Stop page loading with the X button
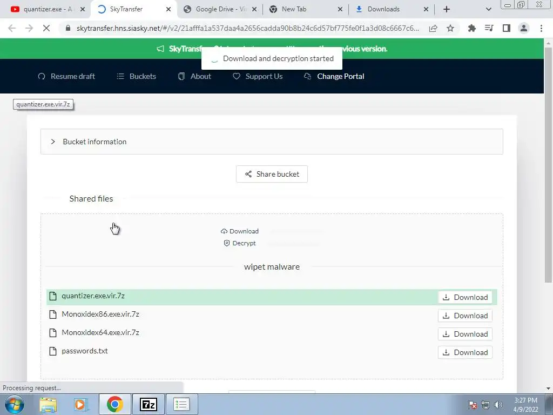The height and width of the screenshot is (415, 553). (x=46, y=28)
